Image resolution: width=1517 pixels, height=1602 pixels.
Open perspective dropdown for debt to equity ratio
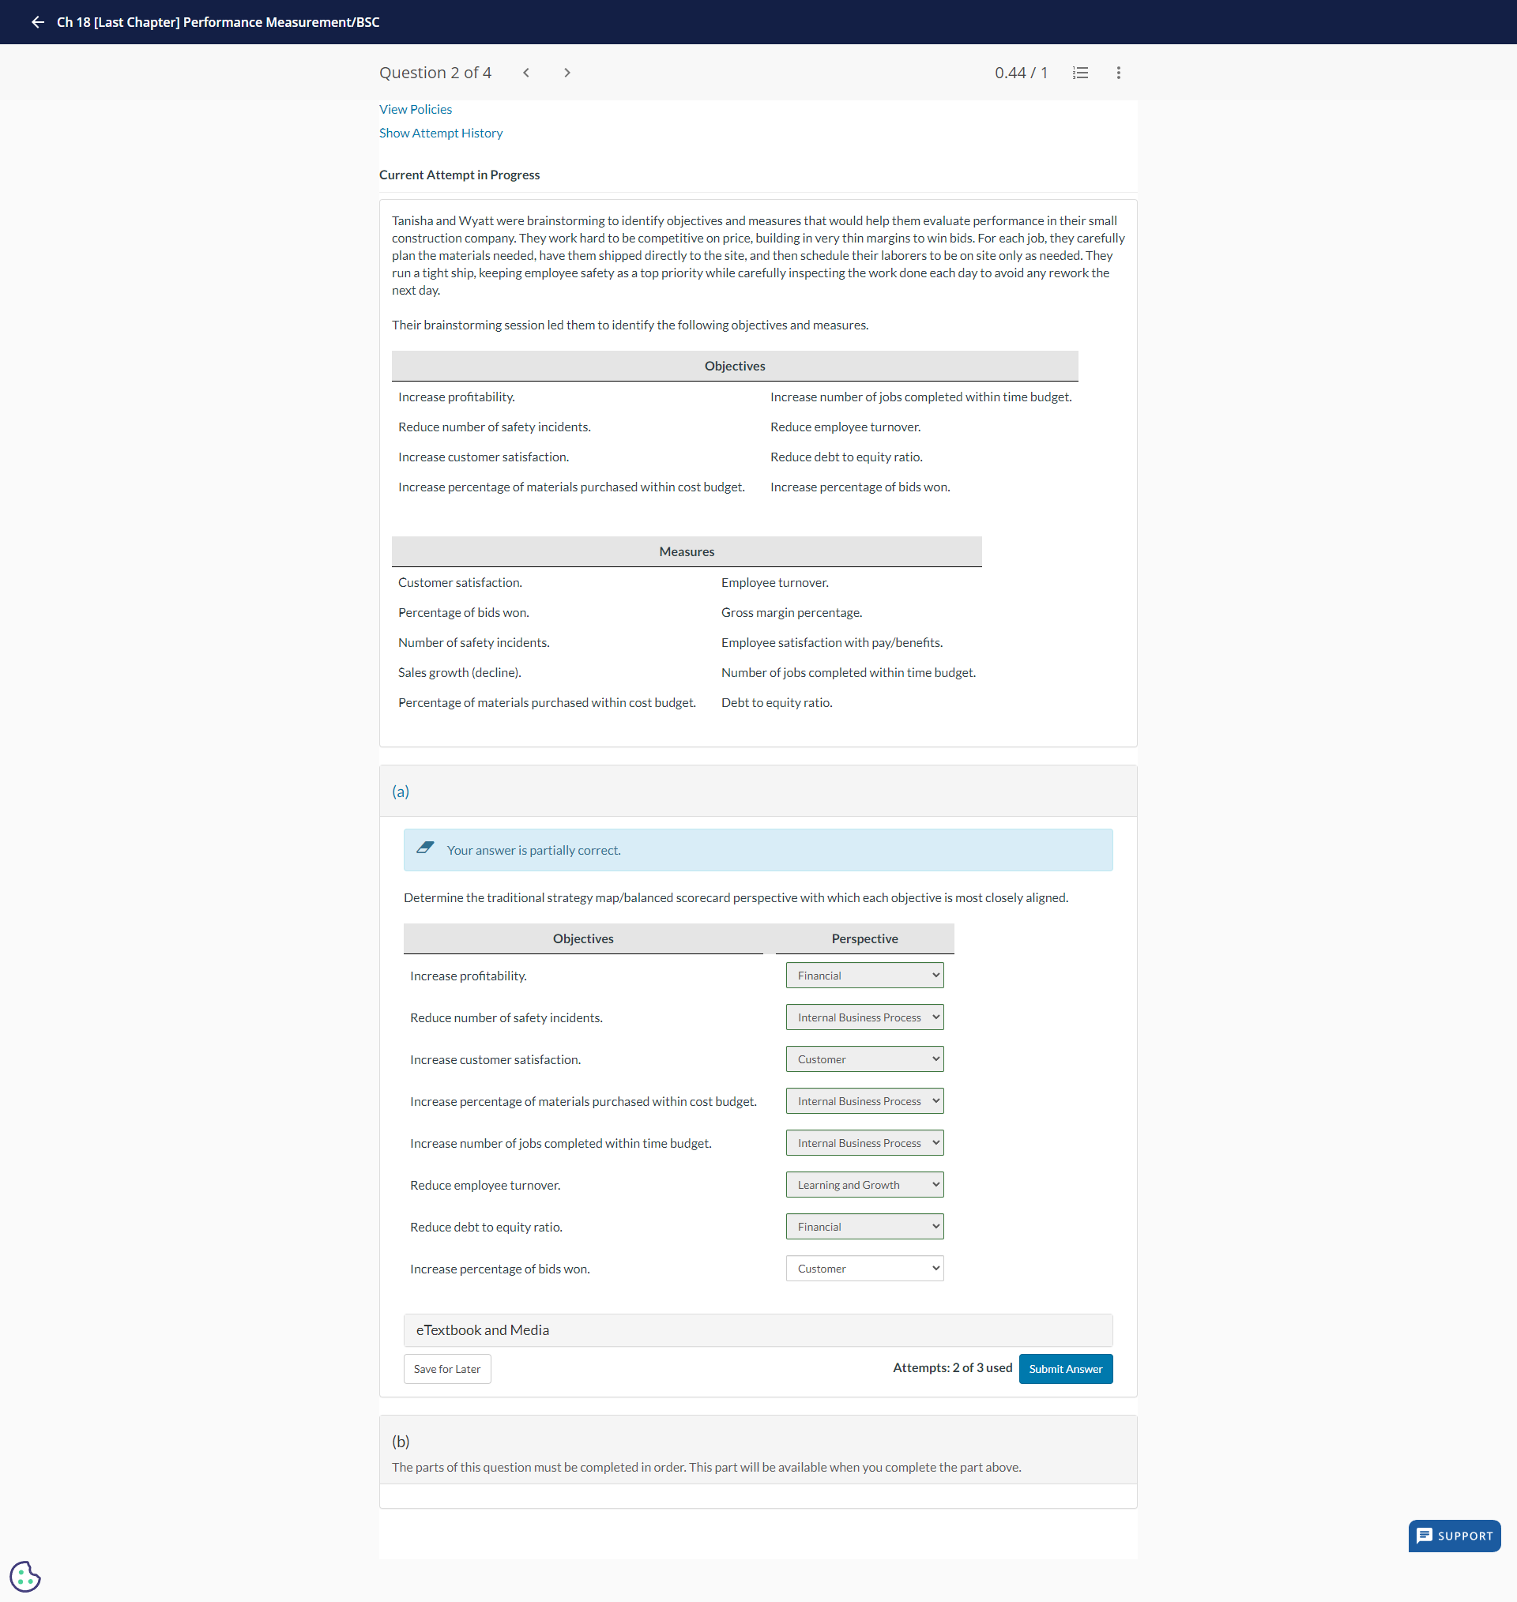click(x=864, y=1227)
